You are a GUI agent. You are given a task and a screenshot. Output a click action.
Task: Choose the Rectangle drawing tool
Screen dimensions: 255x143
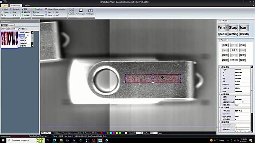tap(15, 9)
